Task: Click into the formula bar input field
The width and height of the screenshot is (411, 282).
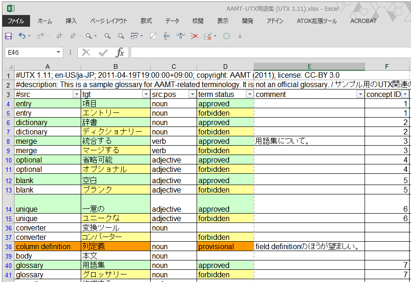Action: (267, 52)
